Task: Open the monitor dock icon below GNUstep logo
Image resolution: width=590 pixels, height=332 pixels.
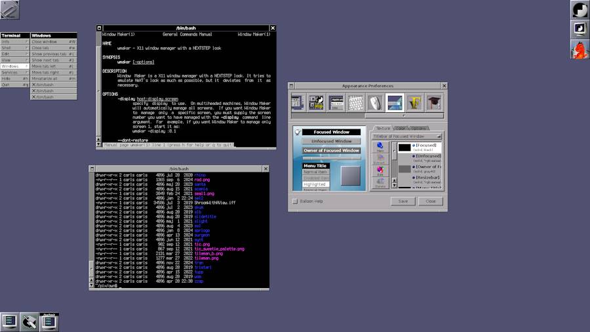Action: (x=580, y=29)
